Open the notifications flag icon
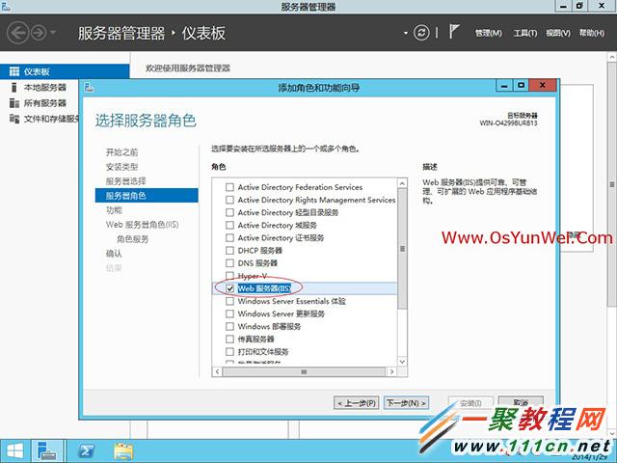This screenshot has width=617, height=463. [x=454, y=32]
